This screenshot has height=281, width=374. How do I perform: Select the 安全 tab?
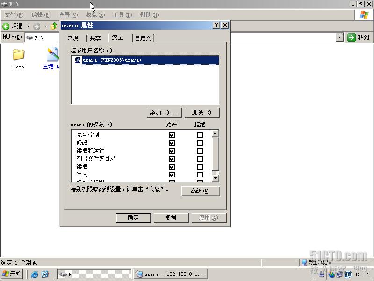(120, 37)
